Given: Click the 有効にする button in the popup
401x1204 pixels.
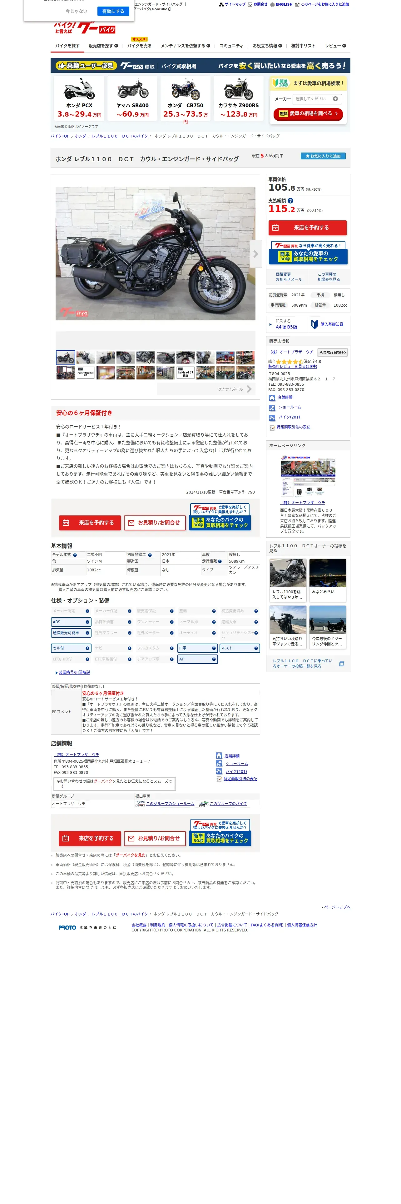Looking at the screenshot, I should 113,11.
